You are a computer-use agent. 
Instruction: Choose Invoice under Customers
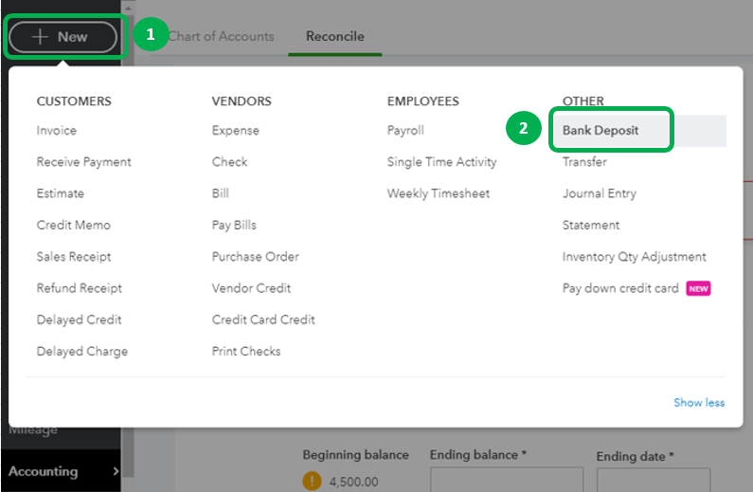57,131
